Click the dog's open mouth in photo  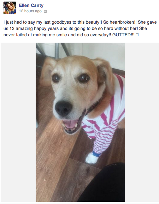[71, 126]
